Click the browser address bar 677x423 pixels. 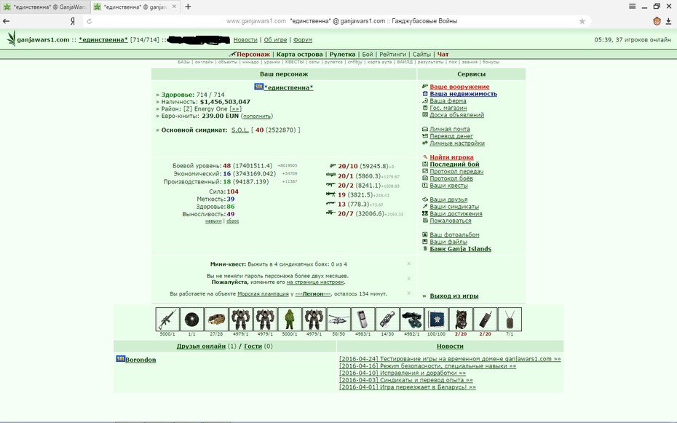coord(341,21)
